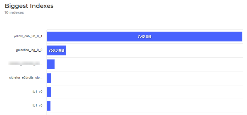Viewport: 247px width, 115px height.
Task: Click the ellipsis ending the blurred label
Action: pyautogui.click(x=41, y=64)
